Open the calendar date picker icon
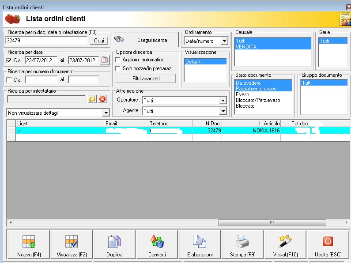Image resolution: width=351 pixels, height=263 pixels. [105, 60]
